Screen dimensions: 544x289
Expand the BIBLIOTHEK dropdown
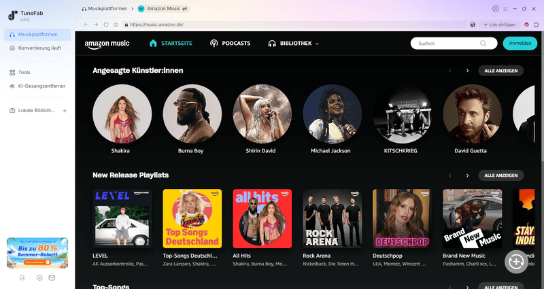294,44
